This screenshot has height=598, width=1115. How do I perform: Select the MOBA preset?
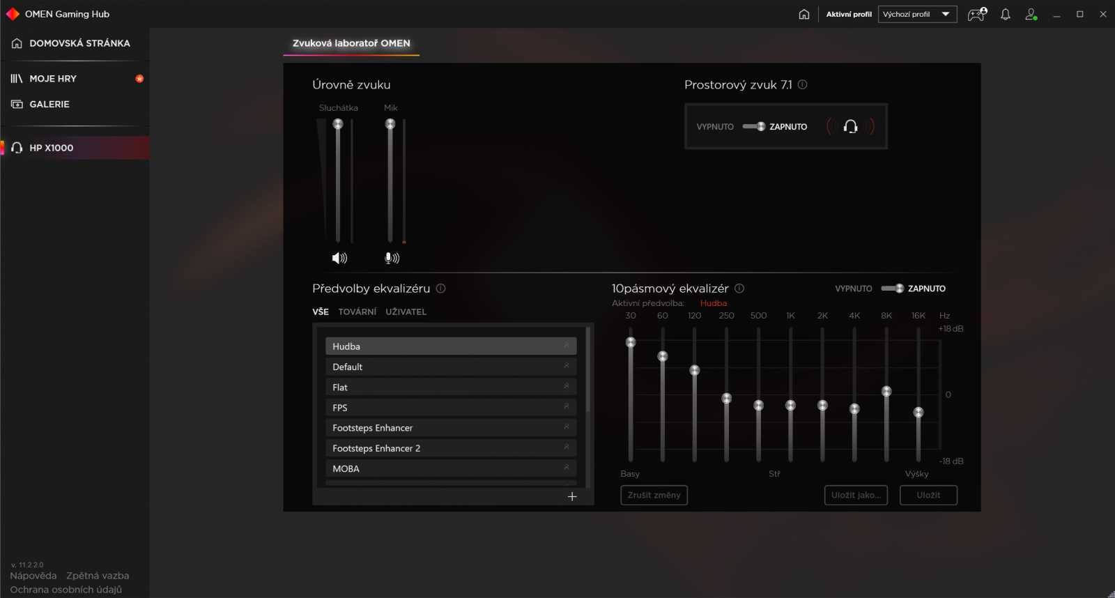click(451, 468)
